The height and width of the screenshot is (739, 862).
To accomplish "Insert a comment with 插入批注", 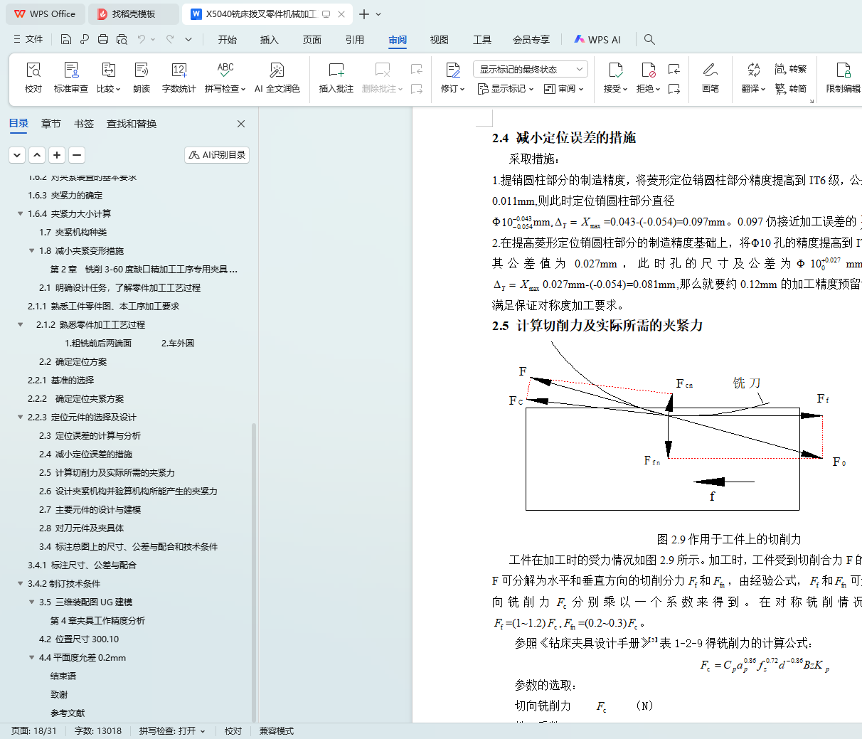I will coord(336,78).
